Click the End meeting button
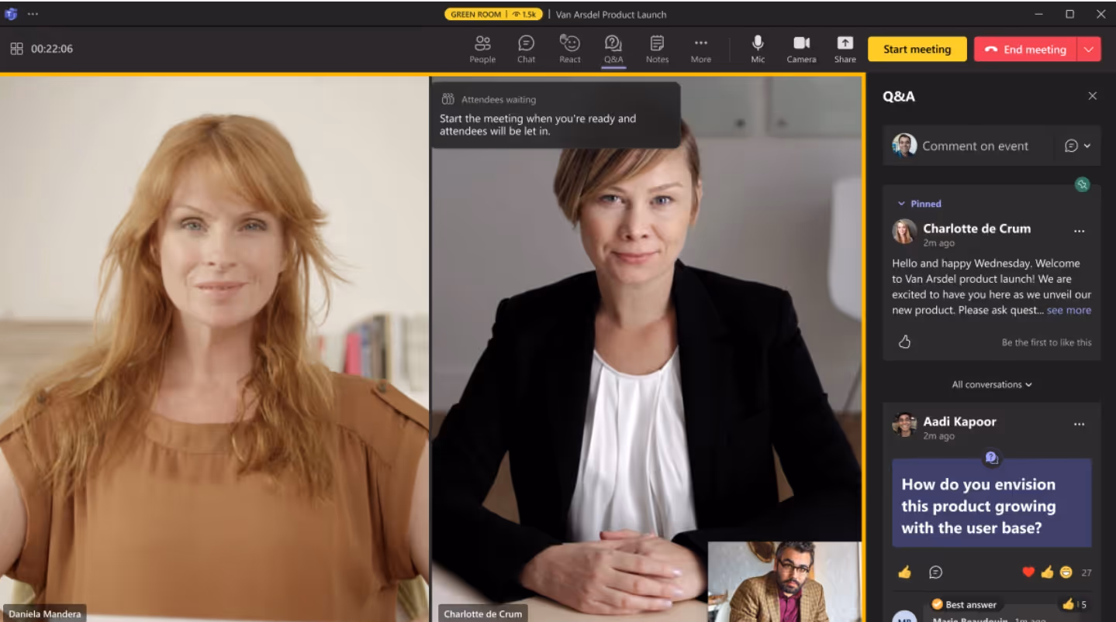This screenshot has width=1116, height=622. 1025,49
